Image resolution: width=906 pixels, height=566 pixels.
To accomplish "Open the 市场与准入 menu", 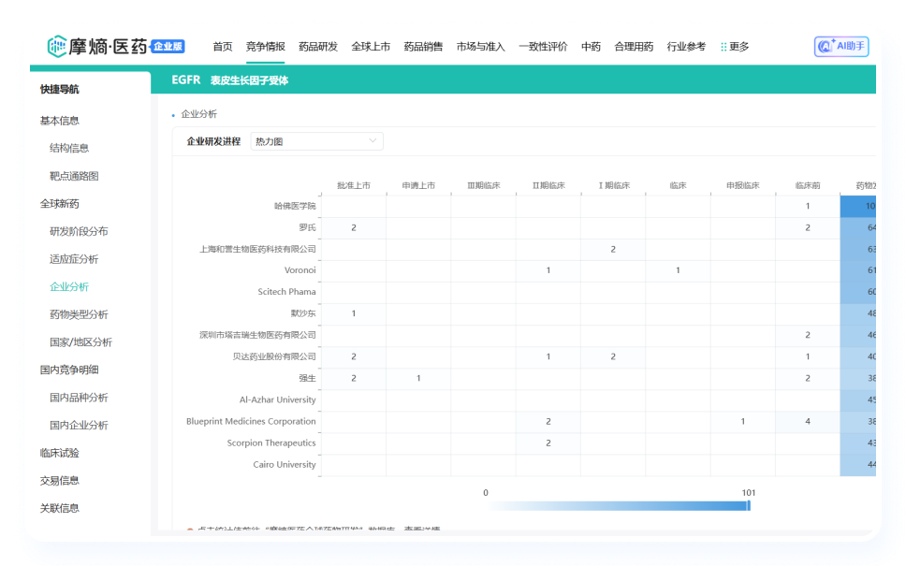I will click(481, 47).
